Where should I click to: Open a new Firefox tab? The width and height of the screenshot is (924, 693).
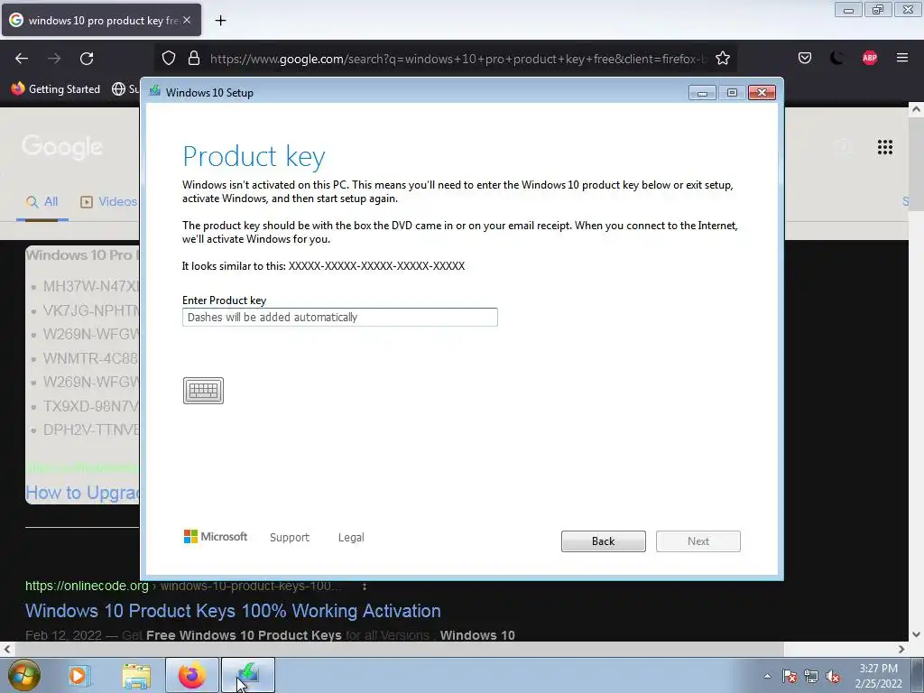click(x=220, y=21)
